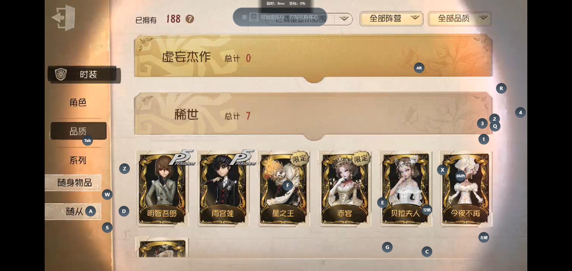
Task: Expand the 虚妄杰作 category section
Action: pyautogui.click(x=313, y=58)
